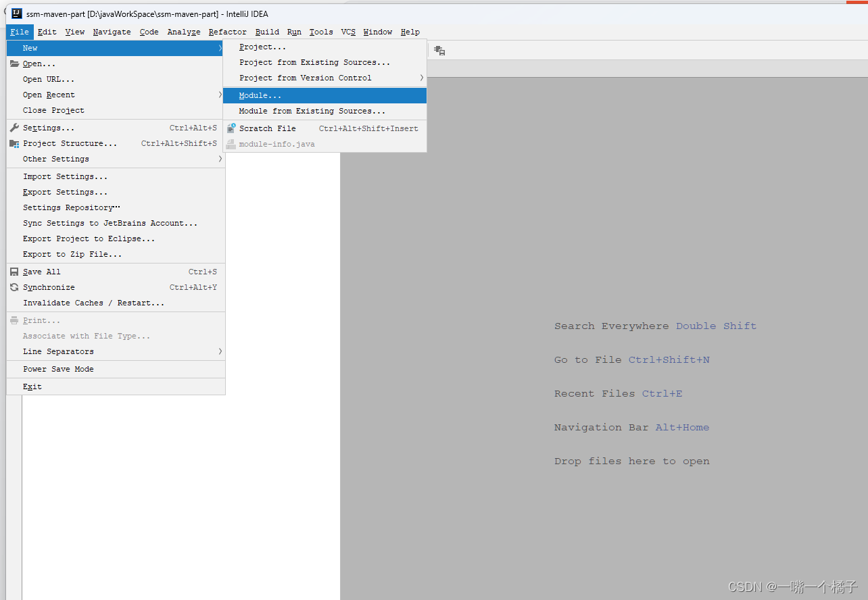
Task: Open the VCS menu
Action: click(x=348, y=32)
